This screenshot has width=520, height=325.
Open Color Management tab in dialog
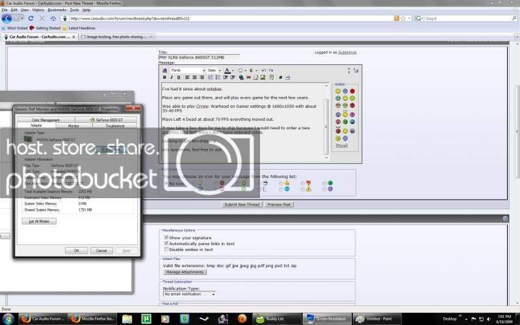(x=45, y=120)
